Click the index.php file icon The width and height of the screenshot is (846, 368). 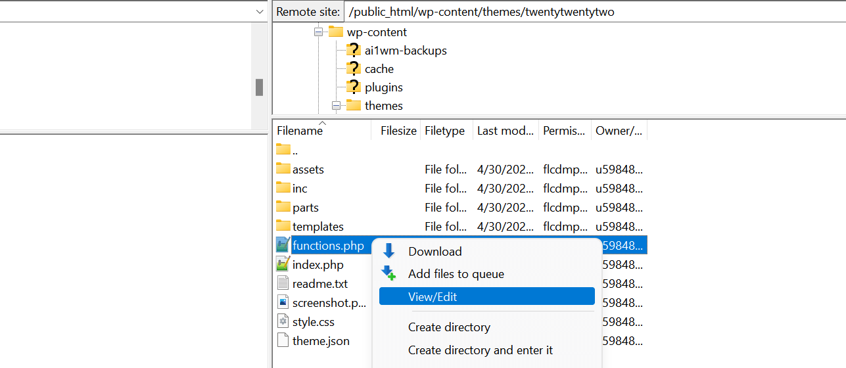click(283, 265)
